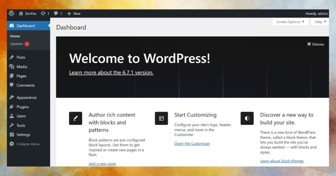Click the Users person icon
The width and height of the screenshot is (336, 176).
pyautogui.click(x=11, y=116)
